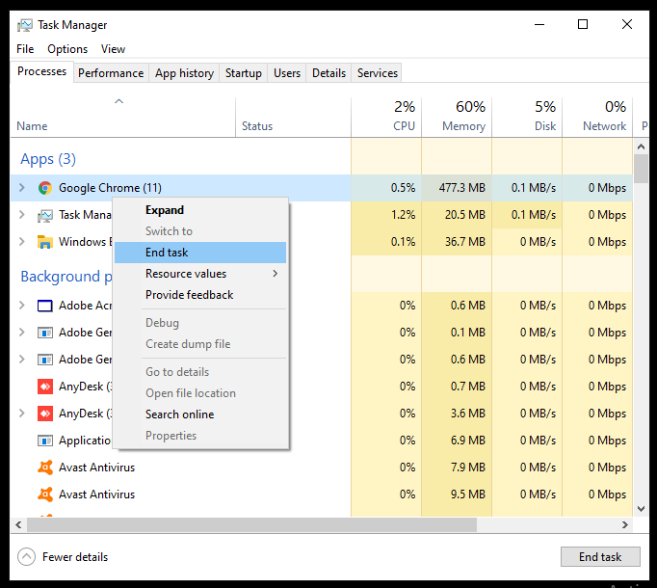Image resolution: width=657 pixels, height=588 pixels.
Task: Click the 20.5 MB memory value
Action: click(x=464, y=215)
